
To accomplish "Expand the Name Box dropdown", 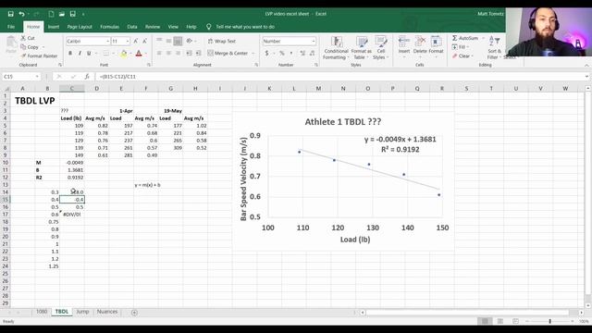I will point(37,77).
